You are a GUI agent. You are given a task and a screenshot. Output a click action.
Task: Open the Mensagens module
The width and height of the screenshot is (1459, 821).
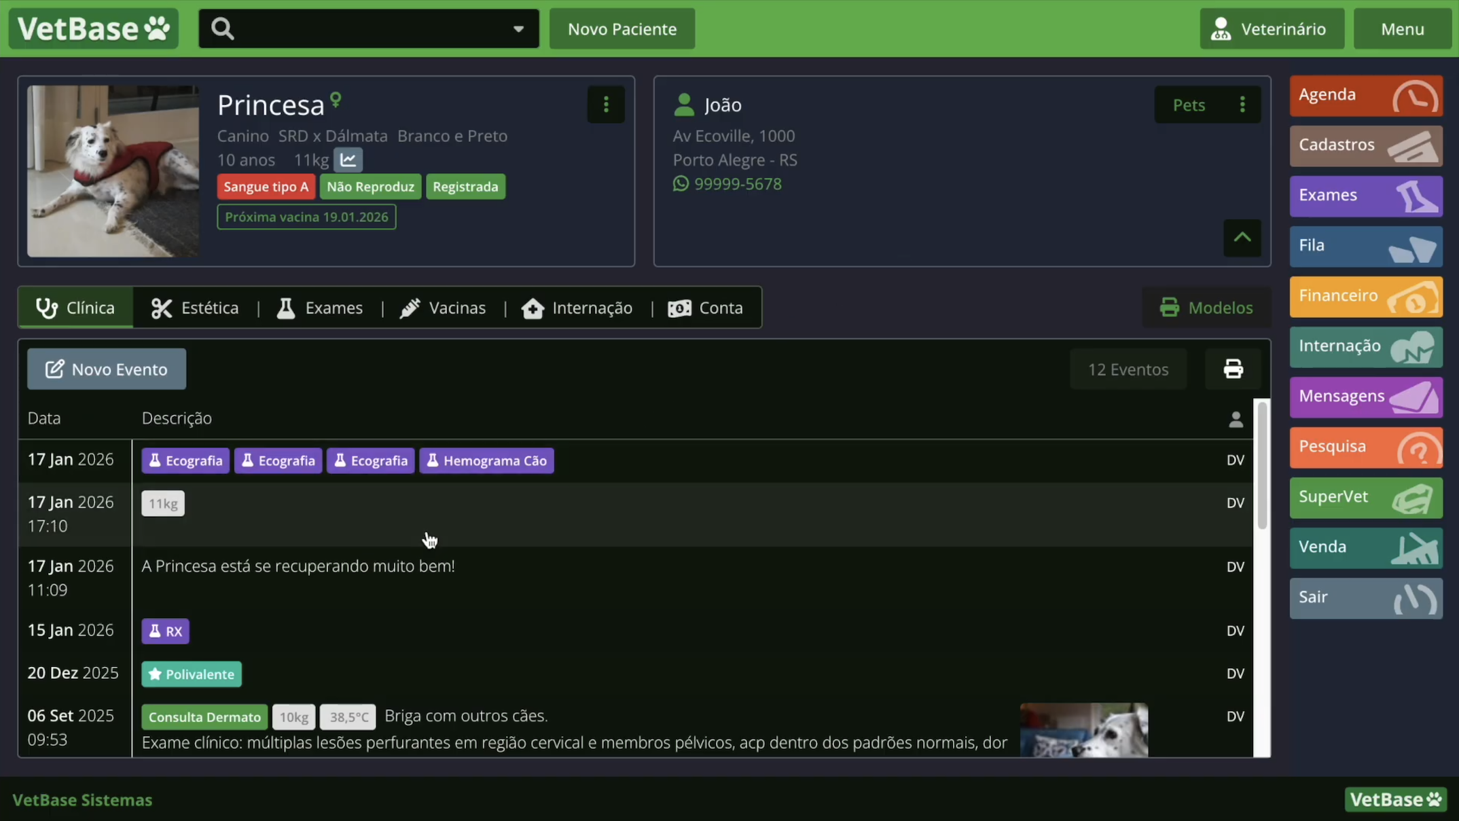point(1365,397)
